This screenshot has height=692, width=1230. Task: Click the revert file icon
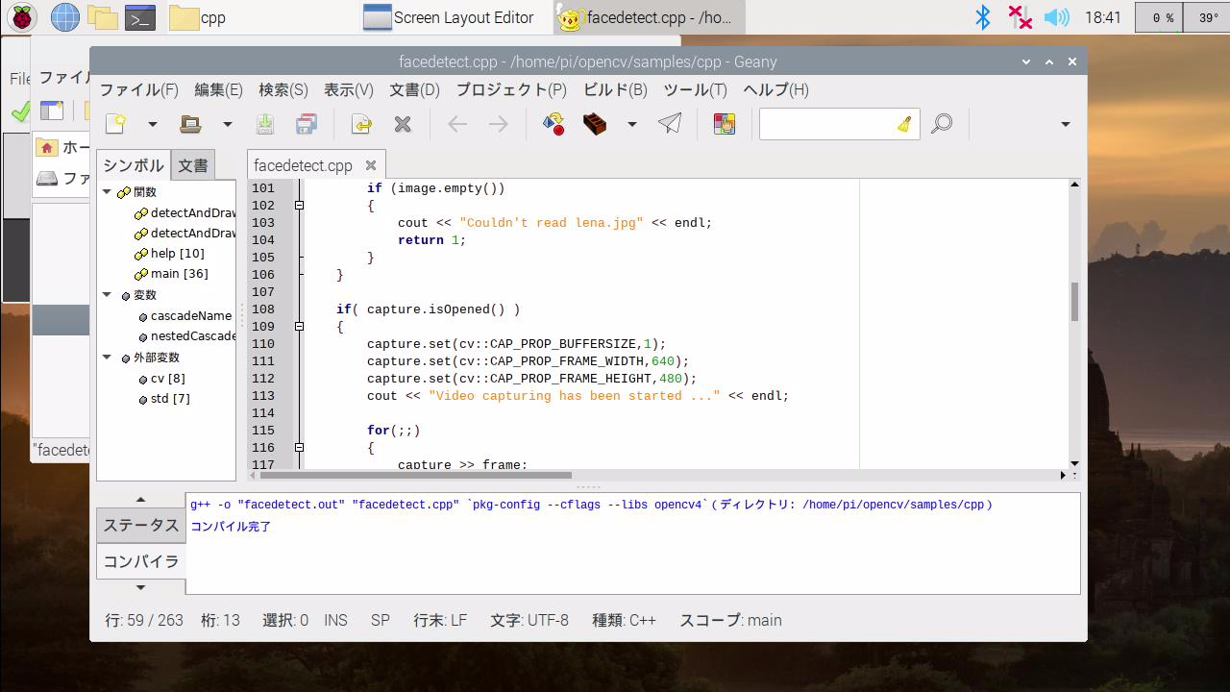[361, 124]
